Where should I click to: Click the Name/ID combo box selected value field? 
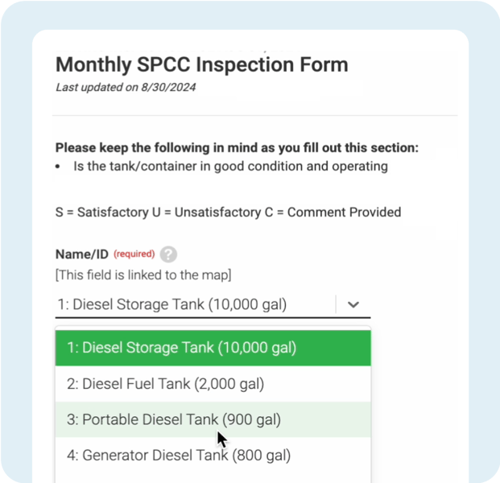click(x=172, y=304)
